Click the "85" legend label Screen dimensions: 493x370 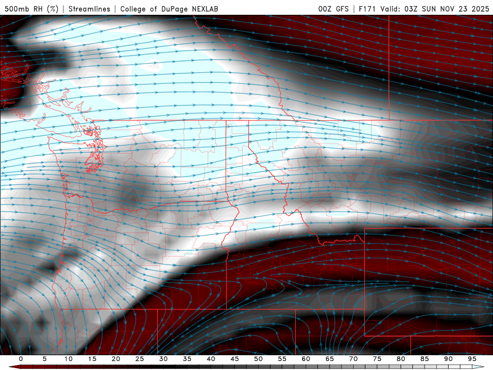tap(425, 359)
